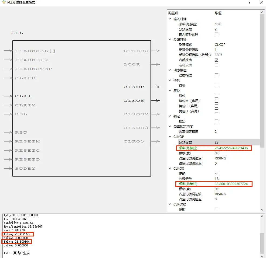266x258 pixels.
Task: Collapse the 复位 group
Action: click(170, 90)
